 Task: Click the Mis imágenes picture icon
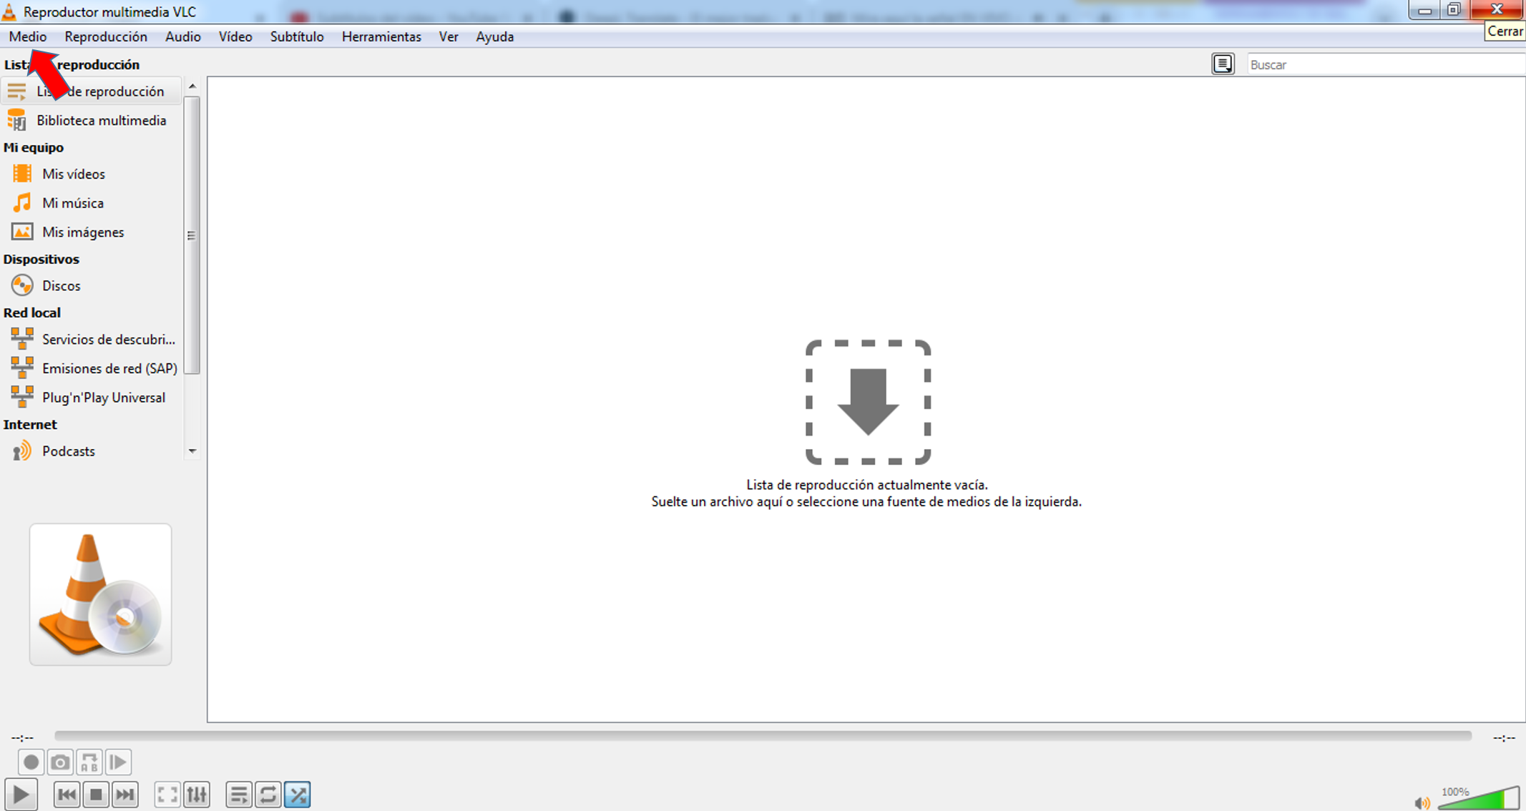[22, 232]
